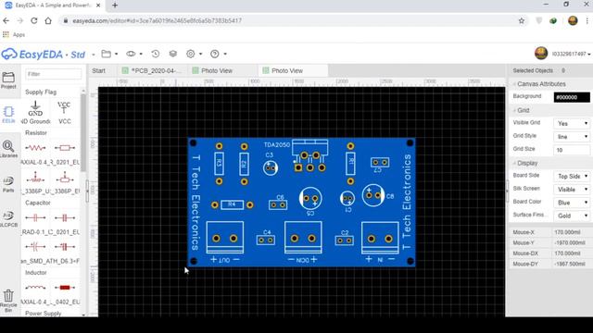593x333 pixels.
Task: Close the EasyEDA browser tab
Action: (x=98, y=6)
